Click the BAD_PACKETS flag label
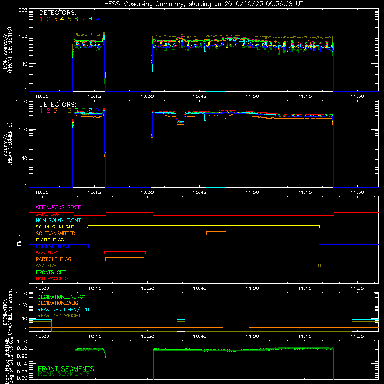This screenshot has height=384, width=384. click(52, 278)
